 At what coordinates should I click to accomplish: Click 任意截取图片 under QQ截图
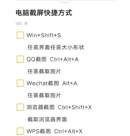(44, 71)
